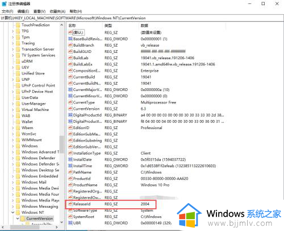
Task: Open the 文件(F) menu
Action: (x=7, y=11)
